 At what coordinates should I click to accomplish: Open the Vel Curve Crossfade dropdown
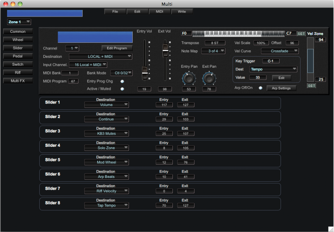[280, 51]
